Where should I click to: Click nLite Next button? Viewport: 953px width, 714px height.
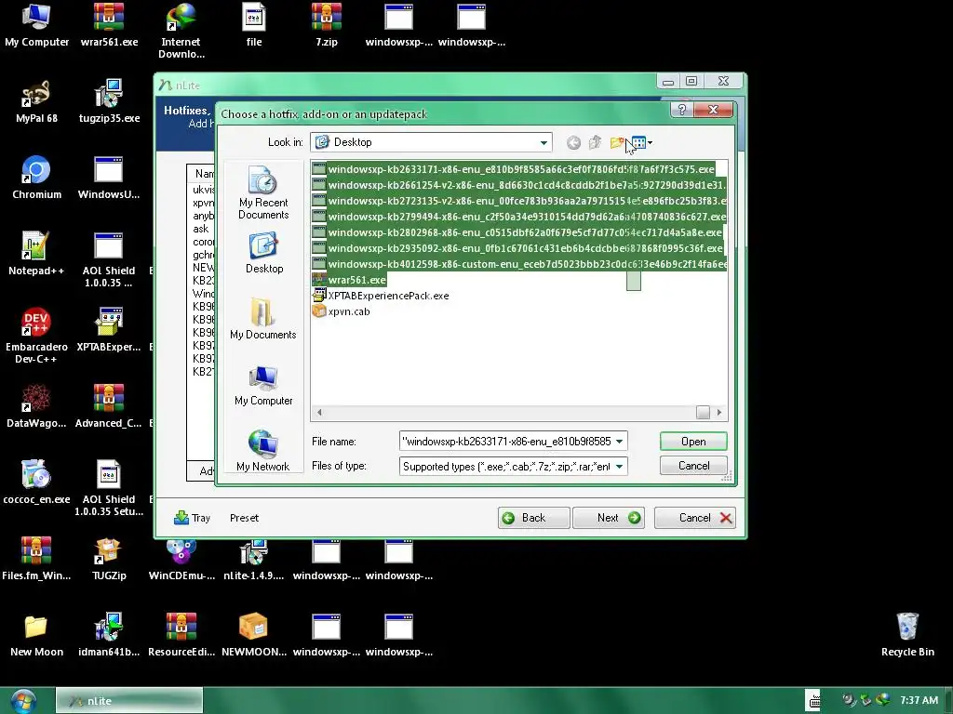coord(609,518)
